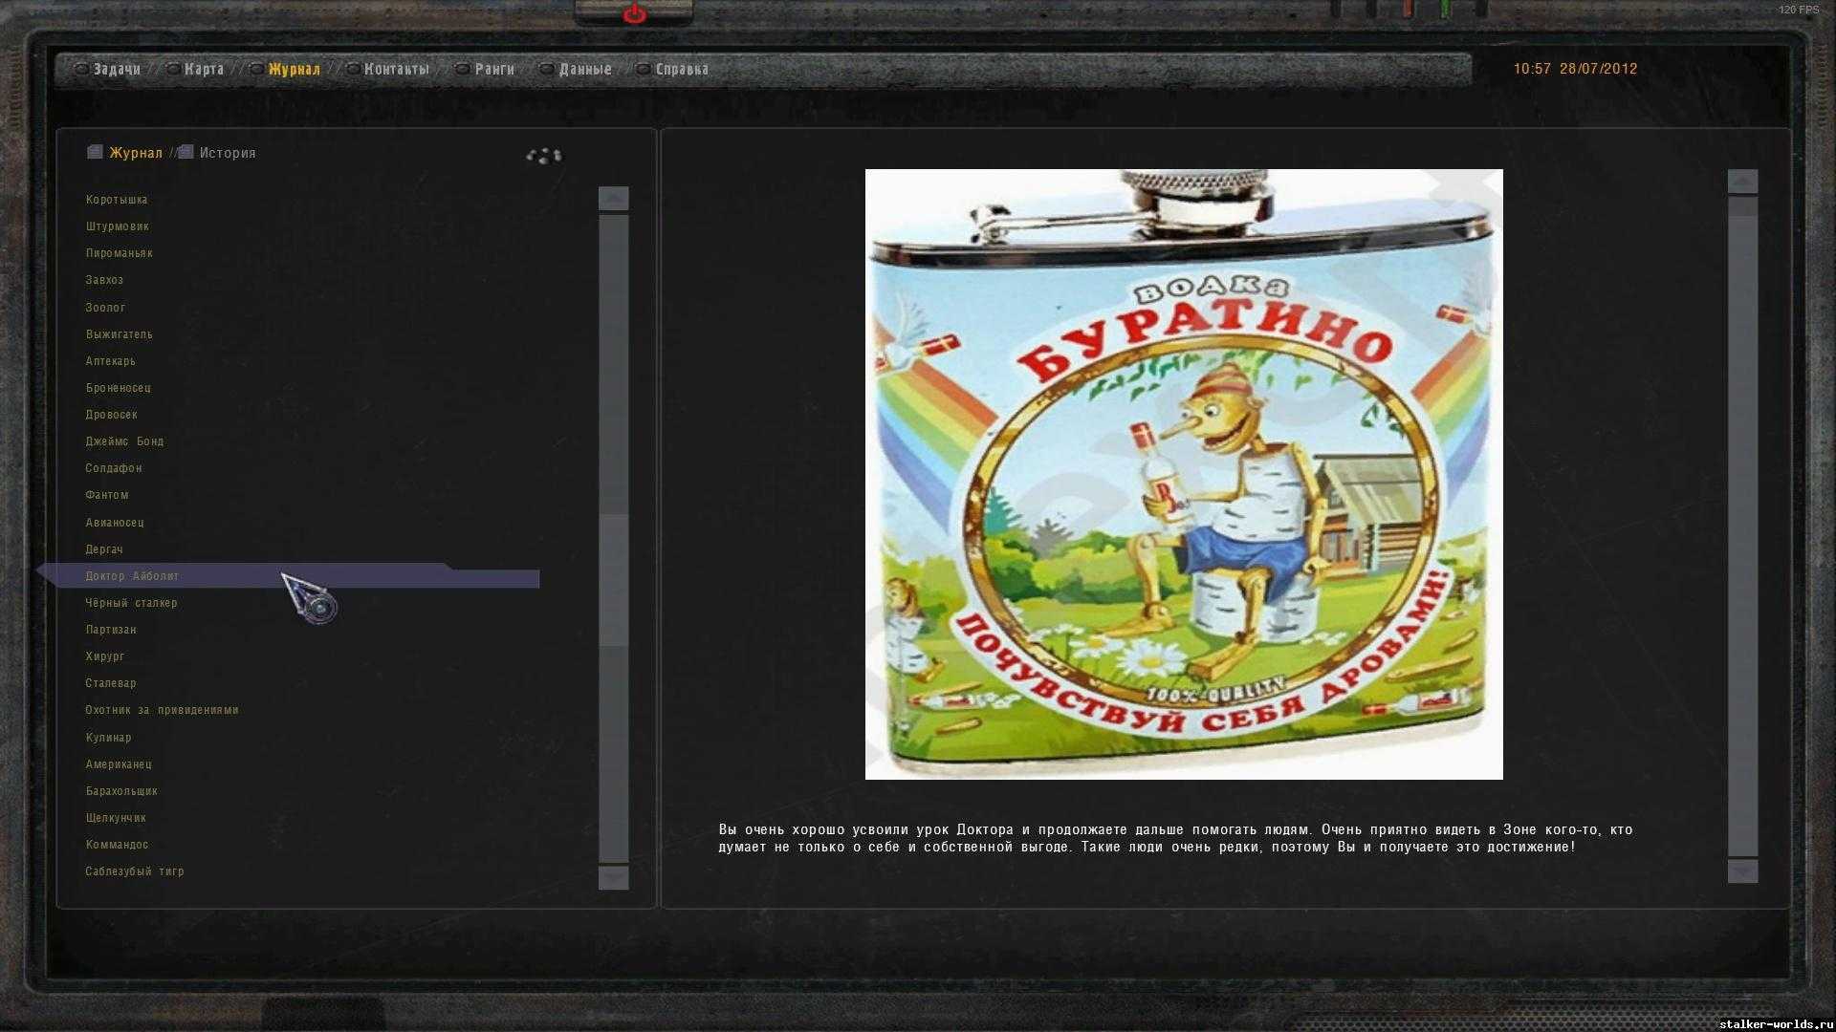Click the small dots icon above the list
Viewport: 1836px width, 1032px height.
(544, 155)
